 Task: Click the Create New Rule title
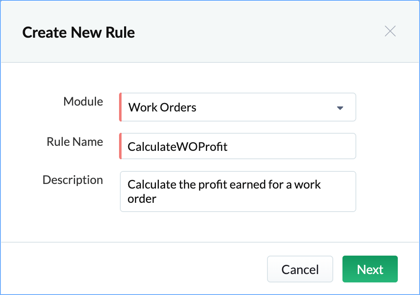(78, 32)
